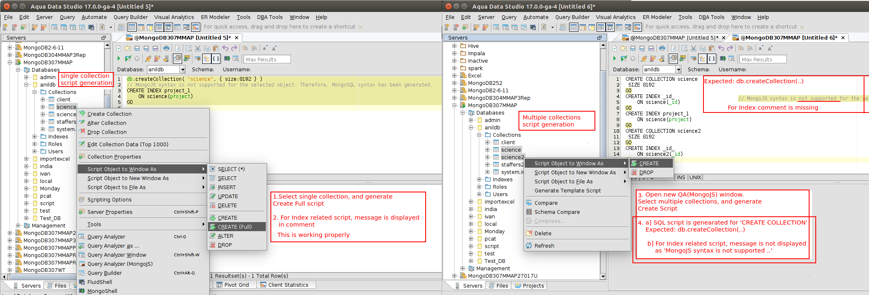Click Increase font size icon in right window
The width and height of the screenshot is (869, 295).
[x=770, y=48]
